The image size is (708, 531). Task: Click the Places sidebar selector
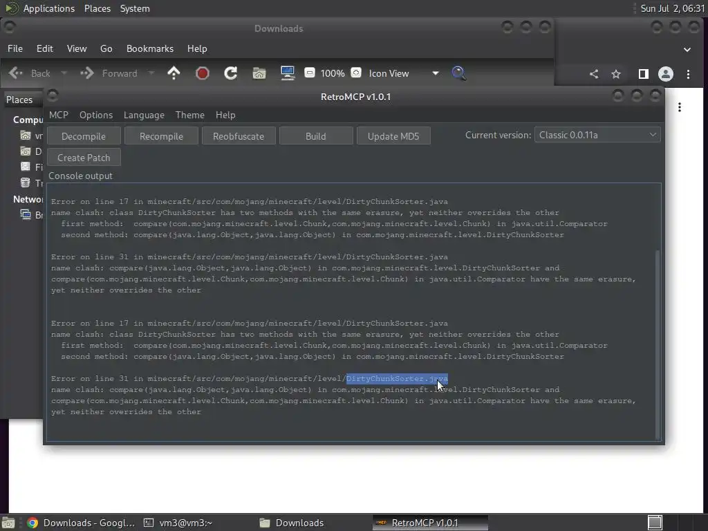coord(23,100)
